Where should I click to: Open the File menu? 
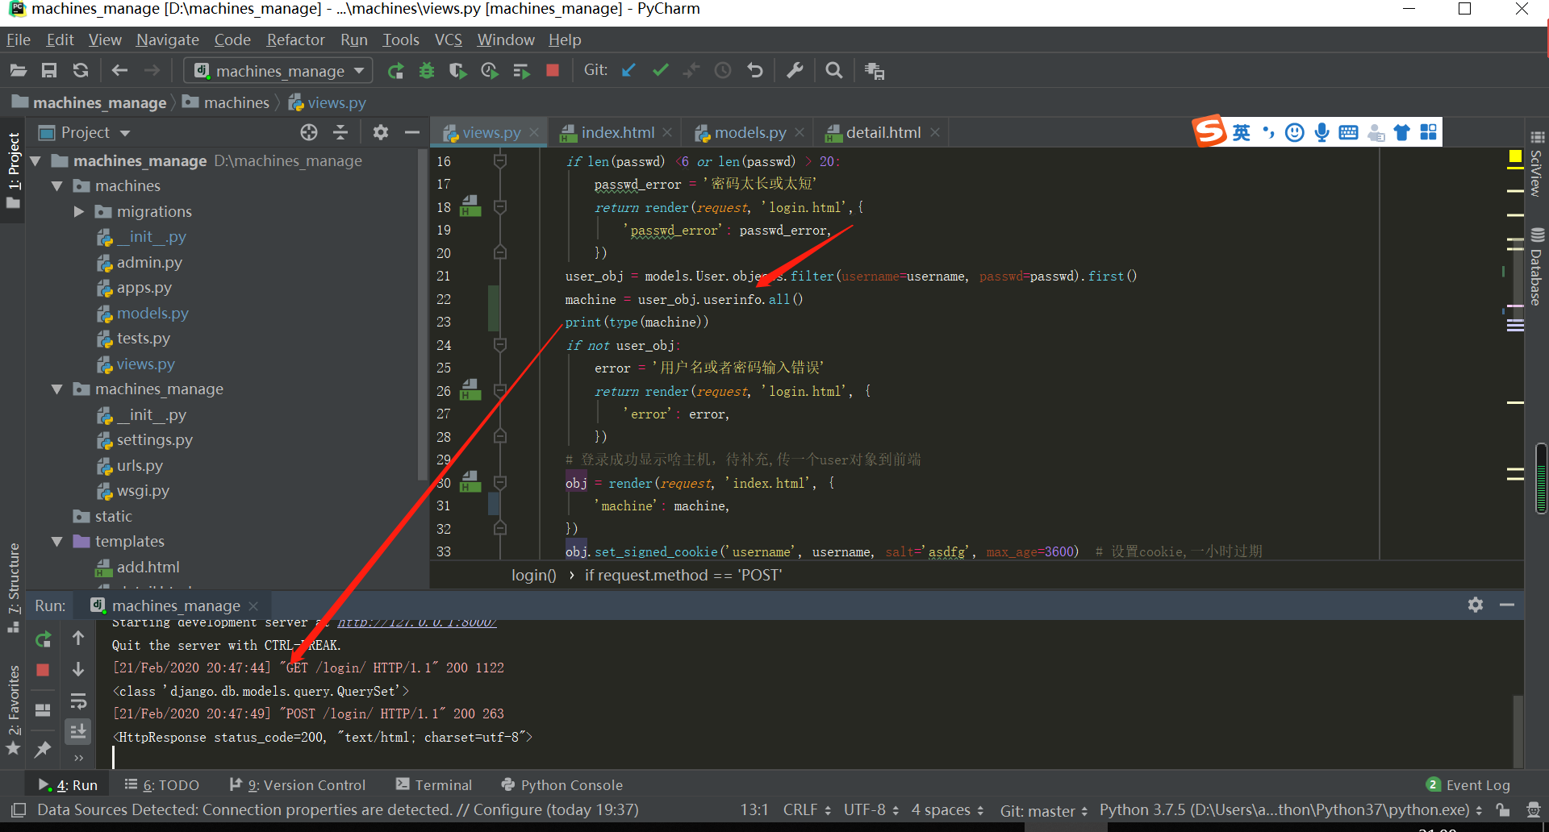[19, 40]
